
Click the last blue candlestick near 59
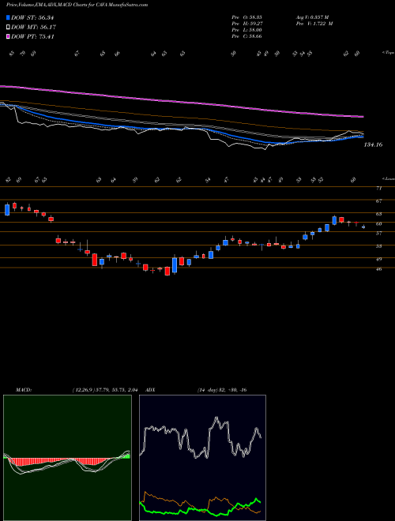[x=363, y=227]
